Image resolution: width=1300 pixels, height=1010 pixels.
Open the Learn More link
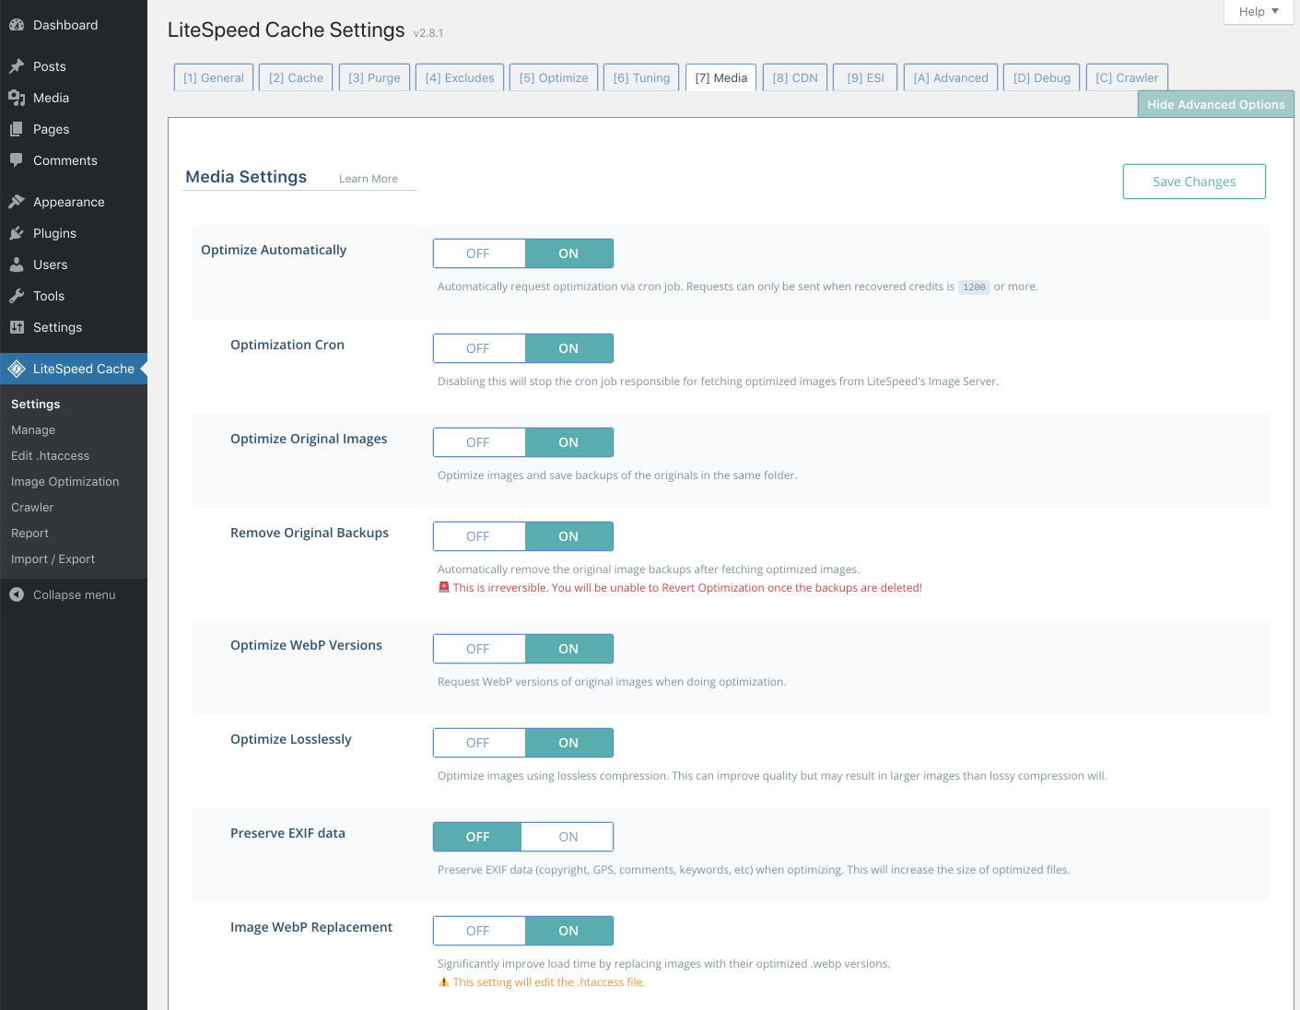pos(368,178)
